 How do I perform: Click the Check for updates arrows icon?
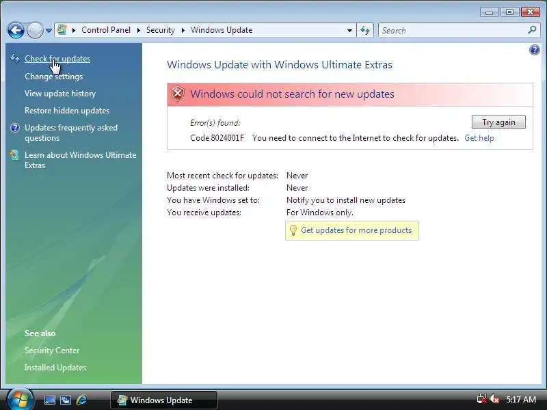[x=14, y=58]
